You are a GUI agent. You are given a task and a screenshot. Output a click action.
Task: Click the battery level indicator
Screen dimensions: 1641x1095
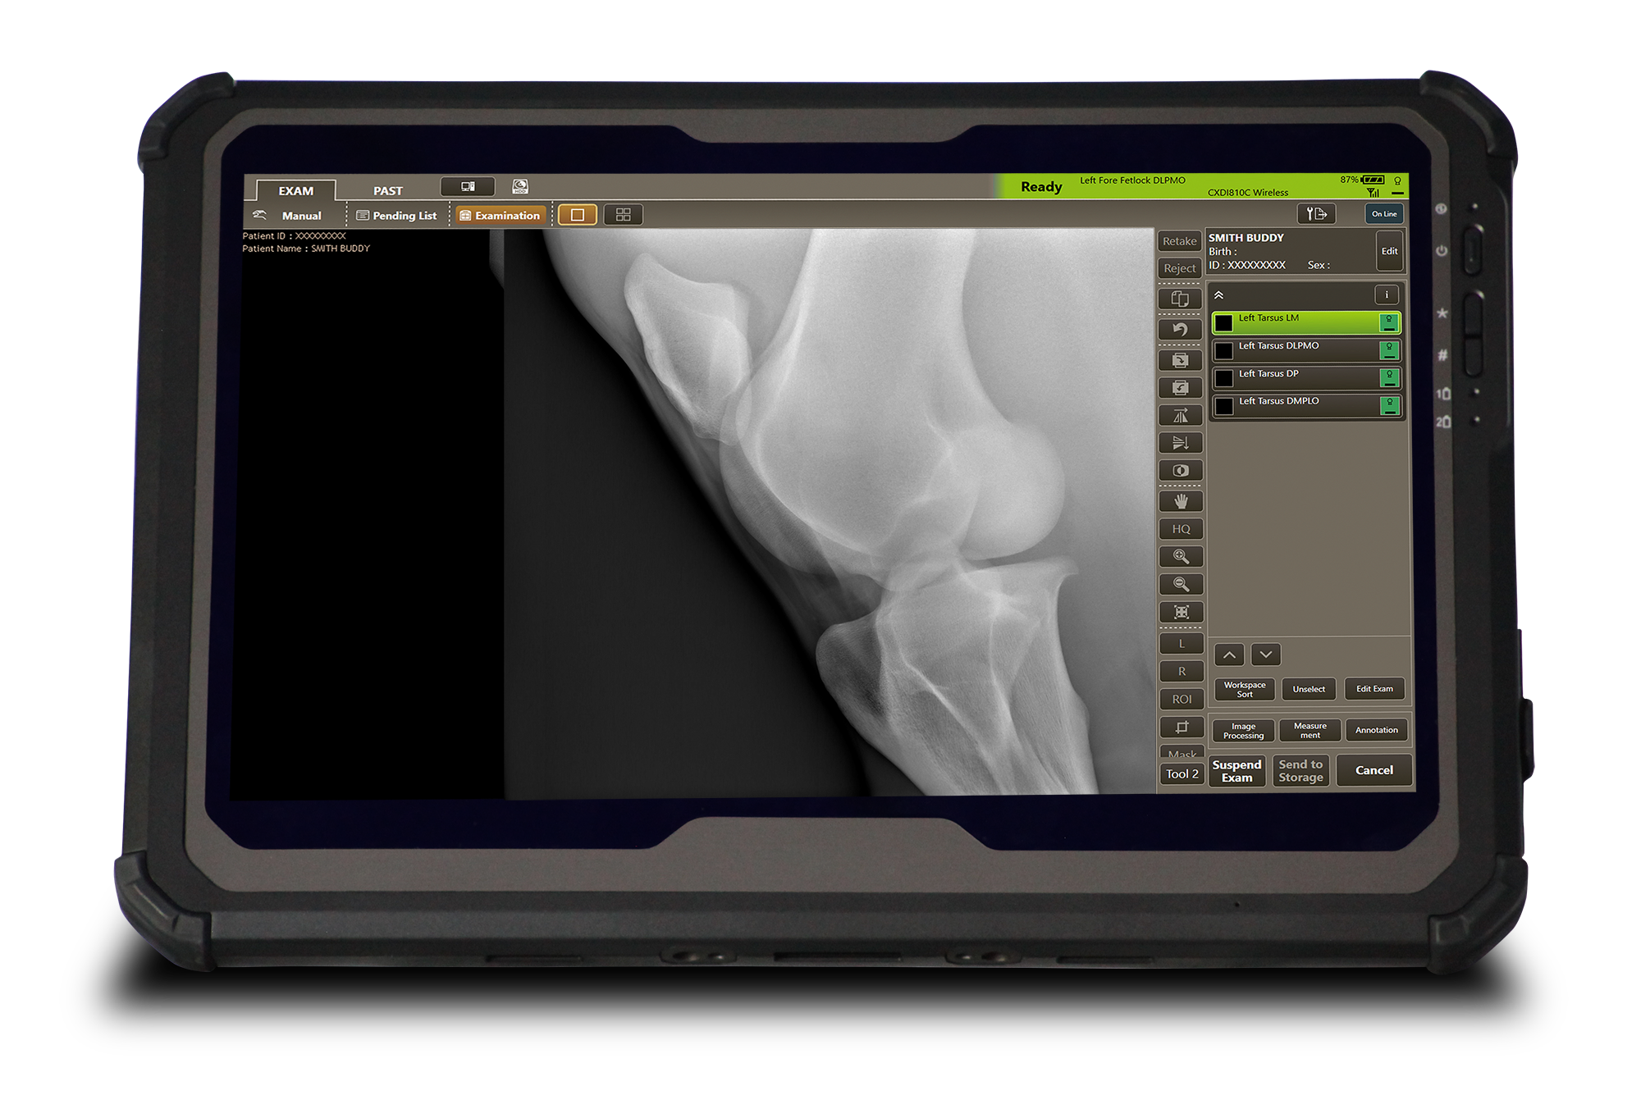point(1373,180)
